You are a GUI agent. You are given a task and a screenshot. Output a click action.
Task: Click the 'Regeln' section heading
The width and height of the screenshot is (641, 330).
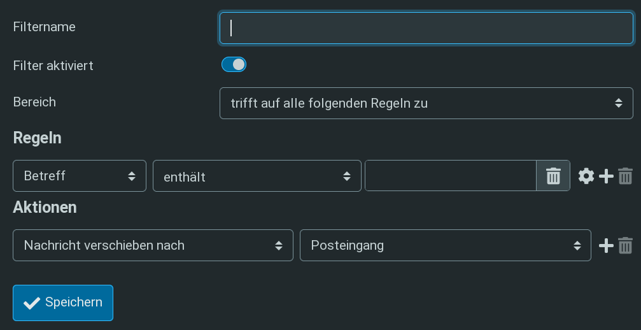[x=37, y=138]
